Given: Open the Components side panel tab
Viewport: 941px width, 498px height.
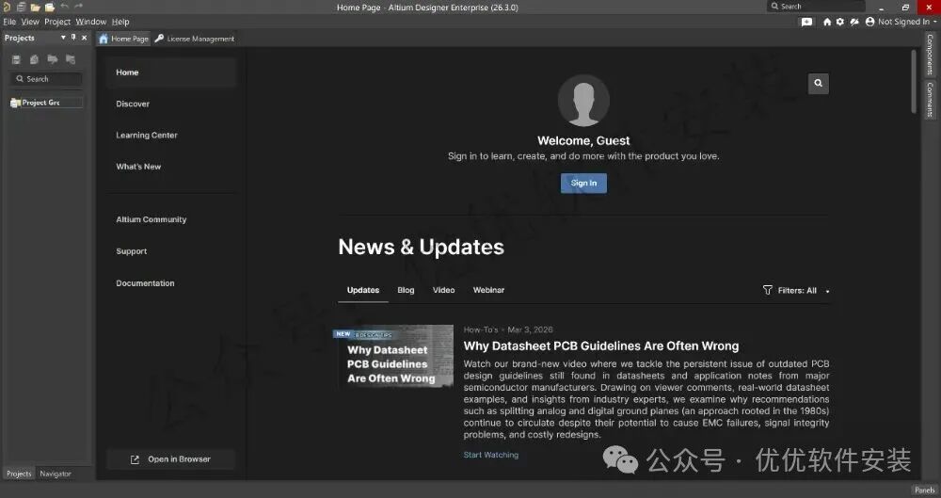Looking at the screenshot, I should [931, 55].
